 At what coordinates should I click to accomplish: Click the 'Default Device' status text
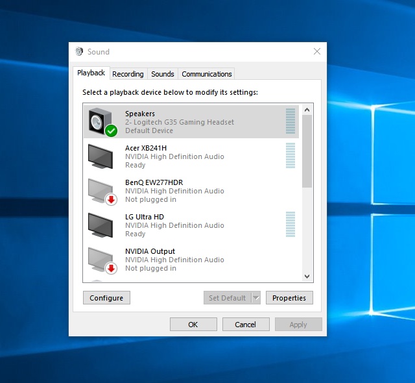pyautogui.click(x=149, y=130)
